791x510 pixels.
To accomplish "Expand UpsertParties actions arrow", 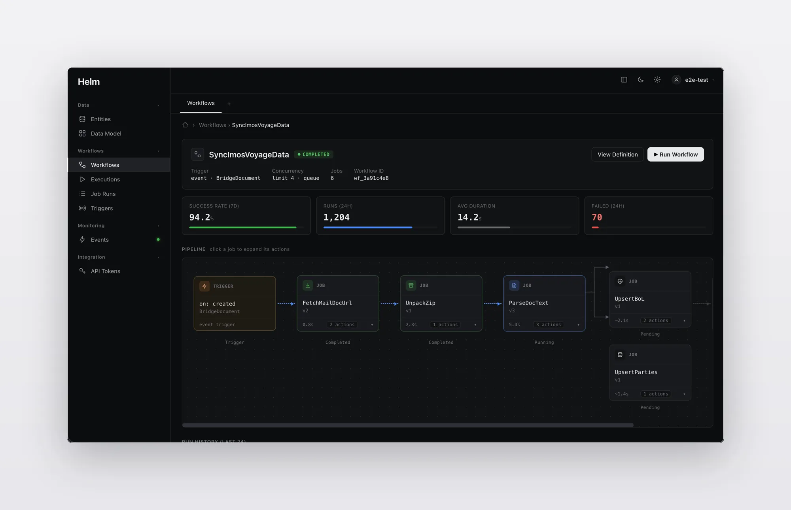I will (685, 394).
